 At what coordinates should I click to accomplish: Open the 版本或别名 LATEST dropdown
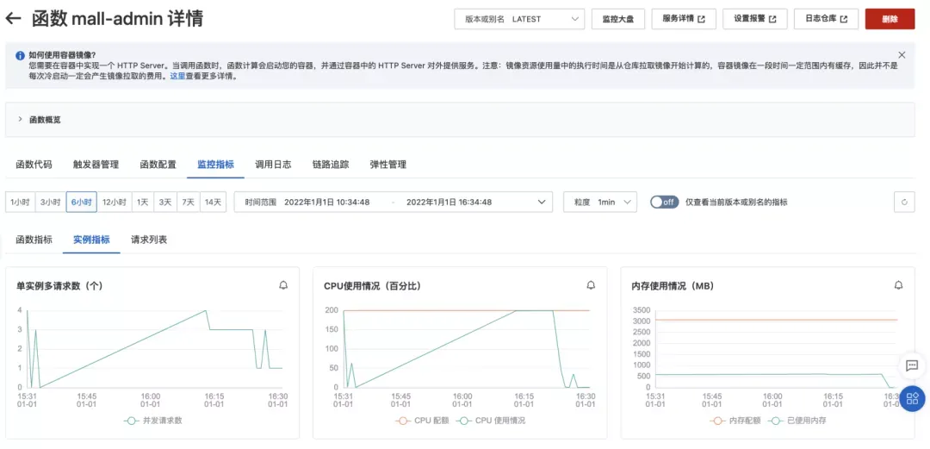[x=519, y=19]
